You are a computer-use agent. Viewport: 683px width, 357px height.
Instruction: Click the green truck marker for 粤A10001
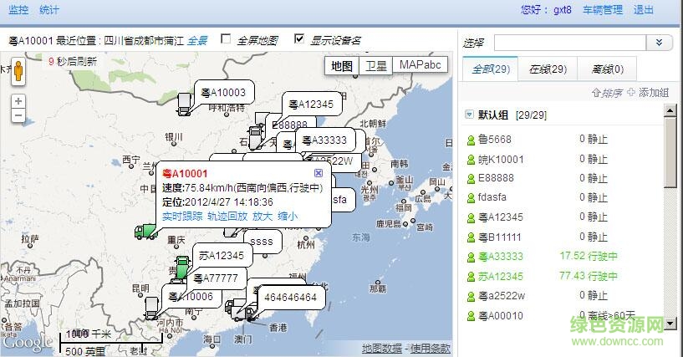coord(145,231)
